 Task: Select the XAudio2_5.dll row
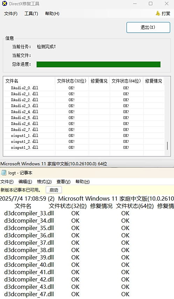click(84, 118)
